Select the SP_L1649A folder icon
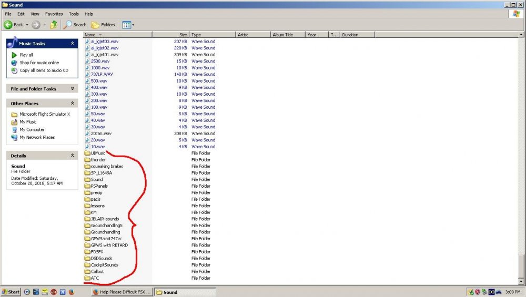The height and width of the screenshot is (297, 526). [87, 173]
